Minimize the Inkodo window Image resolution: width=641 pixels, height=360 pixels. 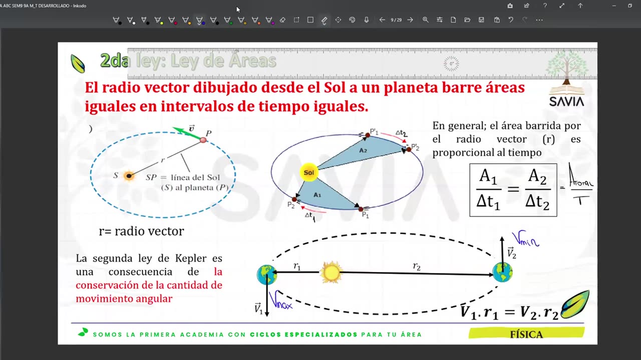(614, 5)
